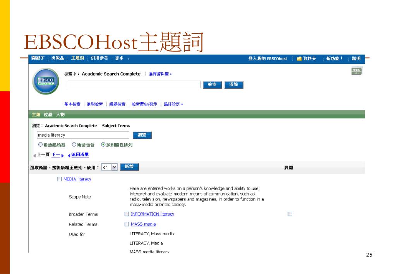Open MEDIA literacy term link
Screen dimensions: 396x274
click(x=77, y=179)
